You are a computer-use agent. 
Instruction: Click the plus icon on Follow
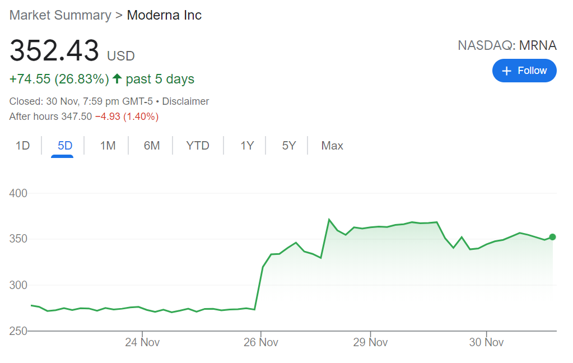[507, 71]
